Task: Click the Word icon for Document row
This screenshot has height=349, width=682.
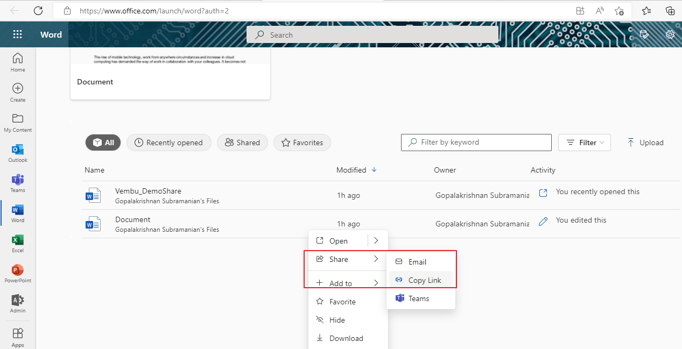Action: [x=93, y=224]
